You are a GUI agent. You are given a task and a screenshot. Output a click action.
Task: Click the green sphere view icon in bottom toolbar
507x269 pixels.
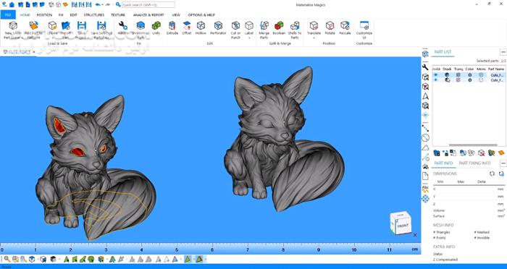(91, 259)
